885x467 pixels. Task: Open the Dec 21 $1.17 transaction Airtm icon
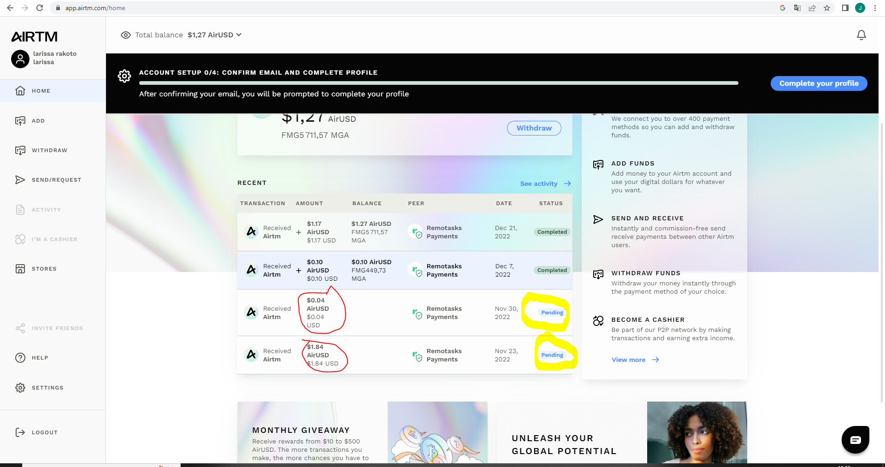[x=251, y=231]
